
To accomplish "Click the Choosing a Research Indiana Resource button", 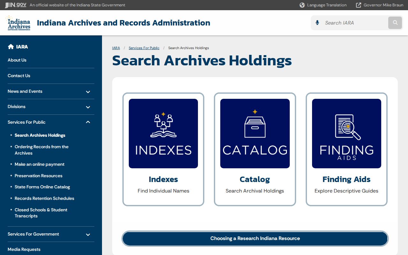I will (x=255, y=238).
